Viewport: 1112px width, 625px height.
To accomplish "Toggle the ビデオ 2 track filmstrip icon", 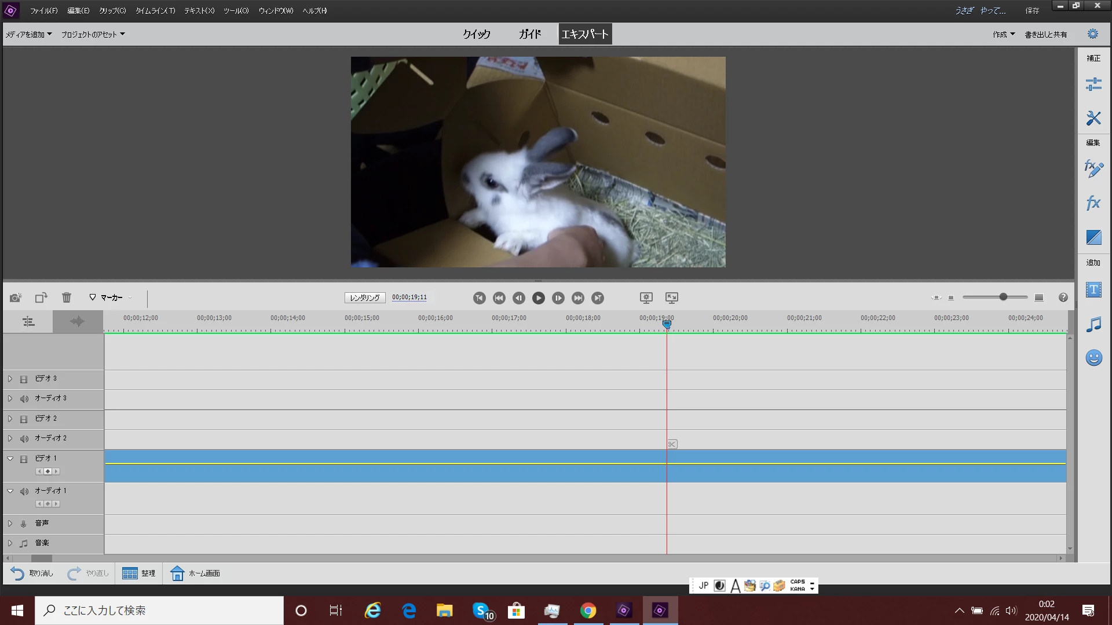I will 24,419.
